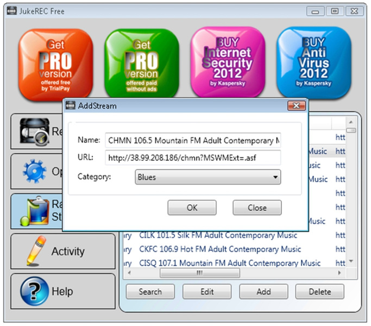Click the vertical scrollbar up arrow

click(x=351, y=122)
